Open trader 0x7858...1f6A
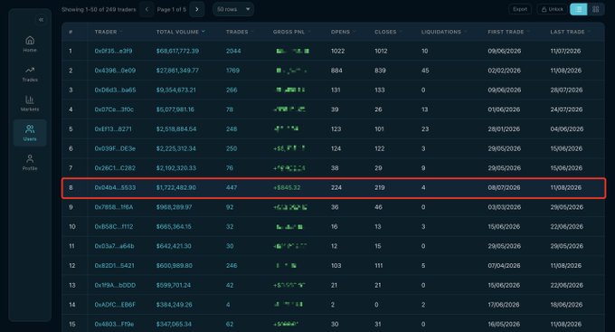This screenshot has width=615, height=332. [114, 207]
